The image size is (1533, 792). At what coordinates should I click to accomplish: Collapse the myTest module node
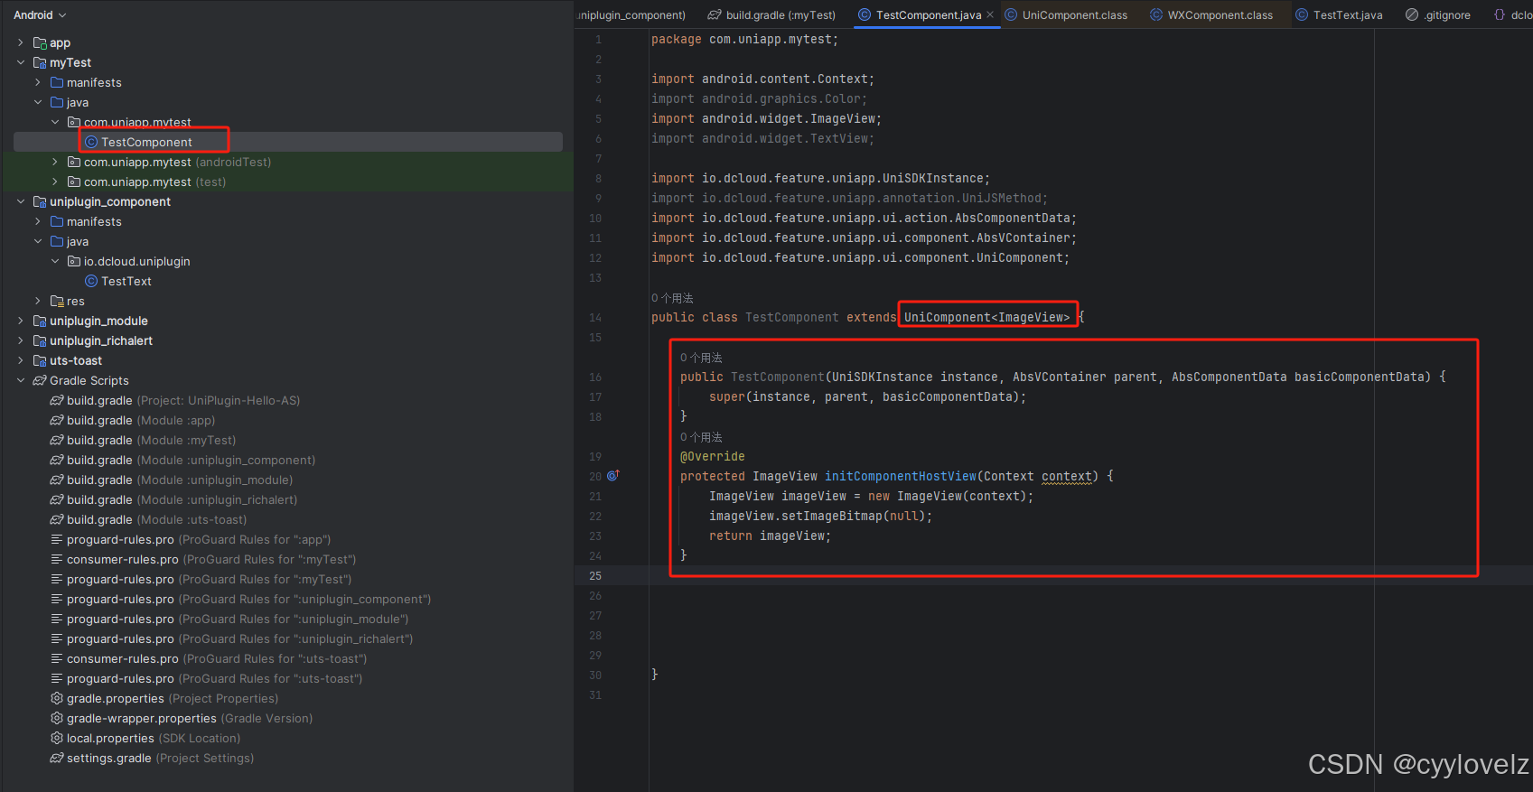[x=21, y=62]
